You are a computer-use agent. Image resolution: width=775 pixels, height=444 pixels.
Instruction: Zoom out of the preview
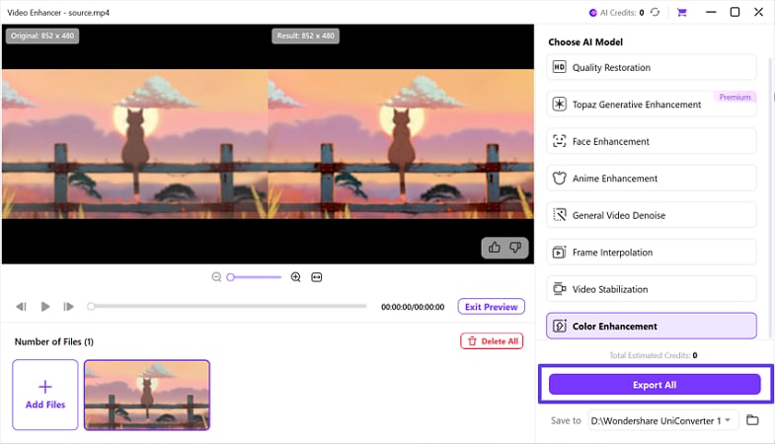216,277
